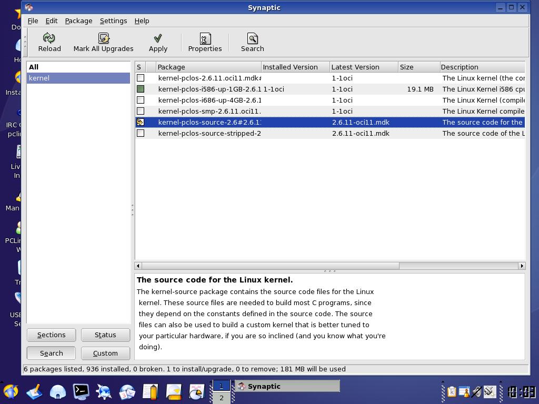Image resolution: width=539 pixels, height=404 pixels.
Task: Click the status bar packages summary text
Action: pos(185,369)
